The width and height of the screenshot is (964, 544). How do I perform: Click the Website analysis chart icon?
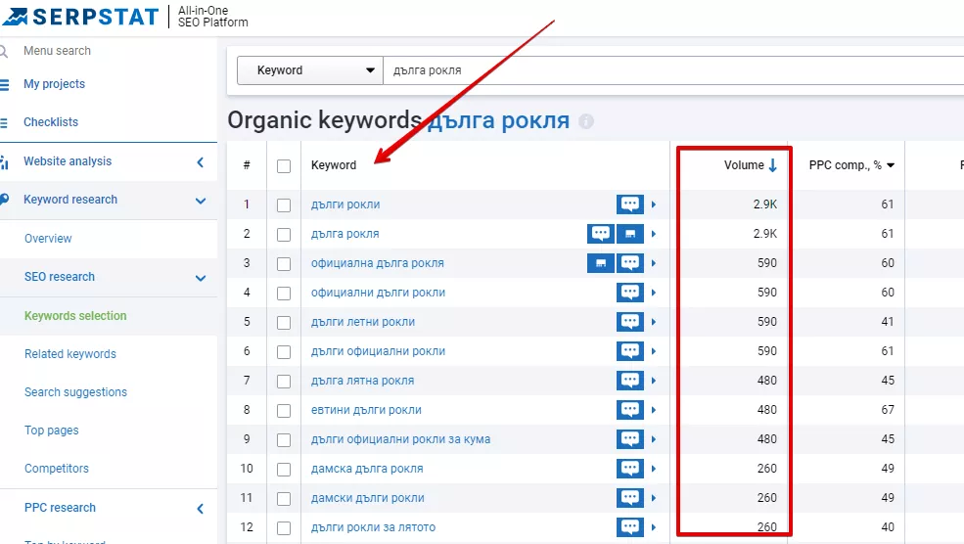pyautogui.click(x=4, y=162)
